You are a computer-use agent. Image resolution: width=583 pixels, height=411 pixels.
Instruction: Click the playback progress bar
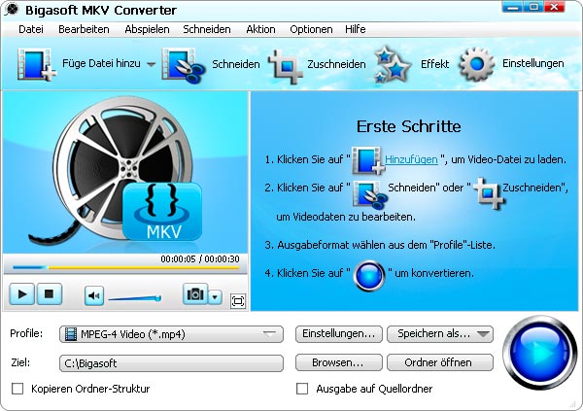coord(125,267)
